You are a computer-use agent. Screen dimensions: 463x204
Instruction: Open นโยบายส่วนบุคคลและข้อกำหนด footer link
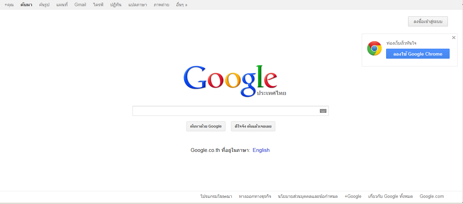point(308,196)
